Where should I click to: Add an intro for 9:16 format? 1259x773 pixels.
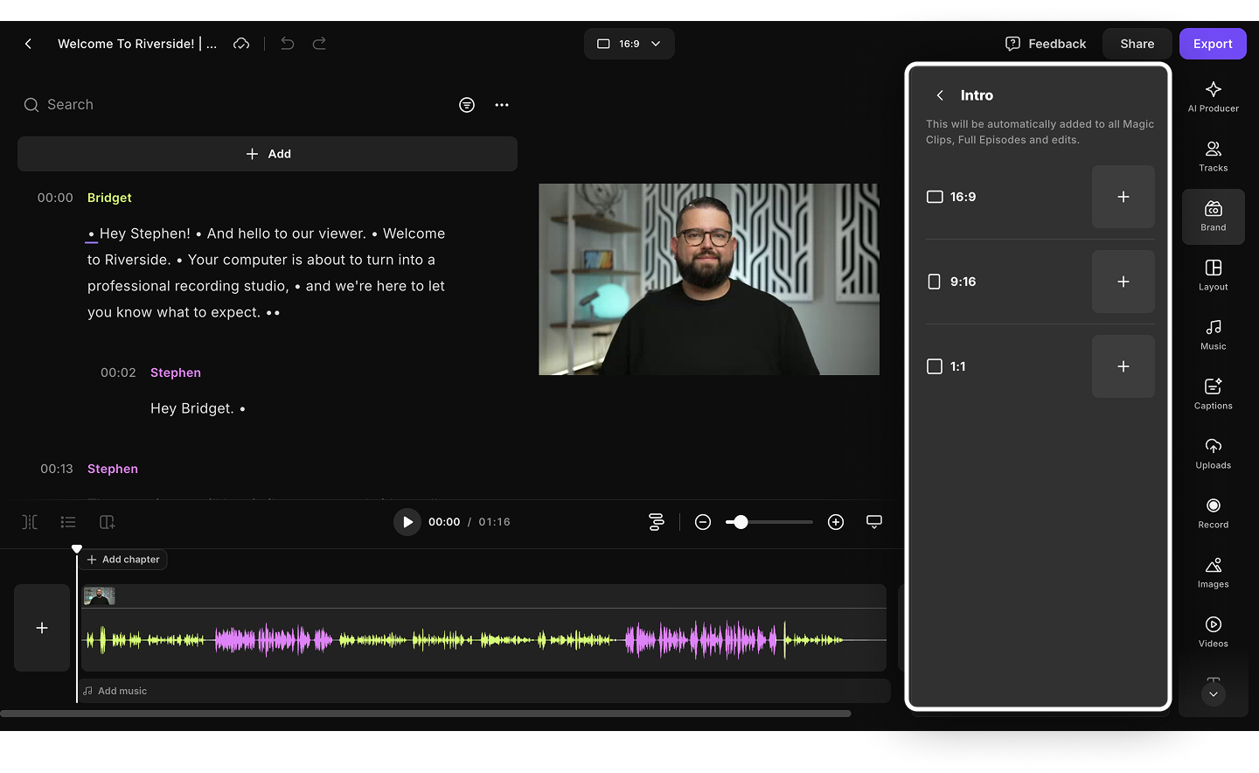click(x=1123, y=282)
